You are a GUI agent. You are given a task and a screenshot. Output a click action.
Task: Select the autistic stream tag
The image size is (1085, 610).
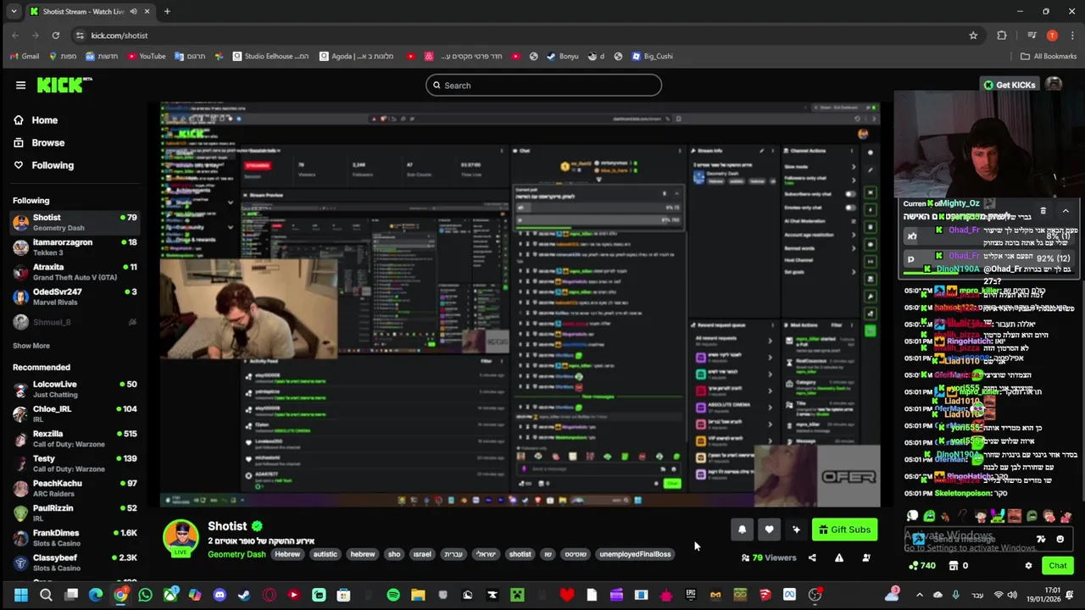pos(325,554)
